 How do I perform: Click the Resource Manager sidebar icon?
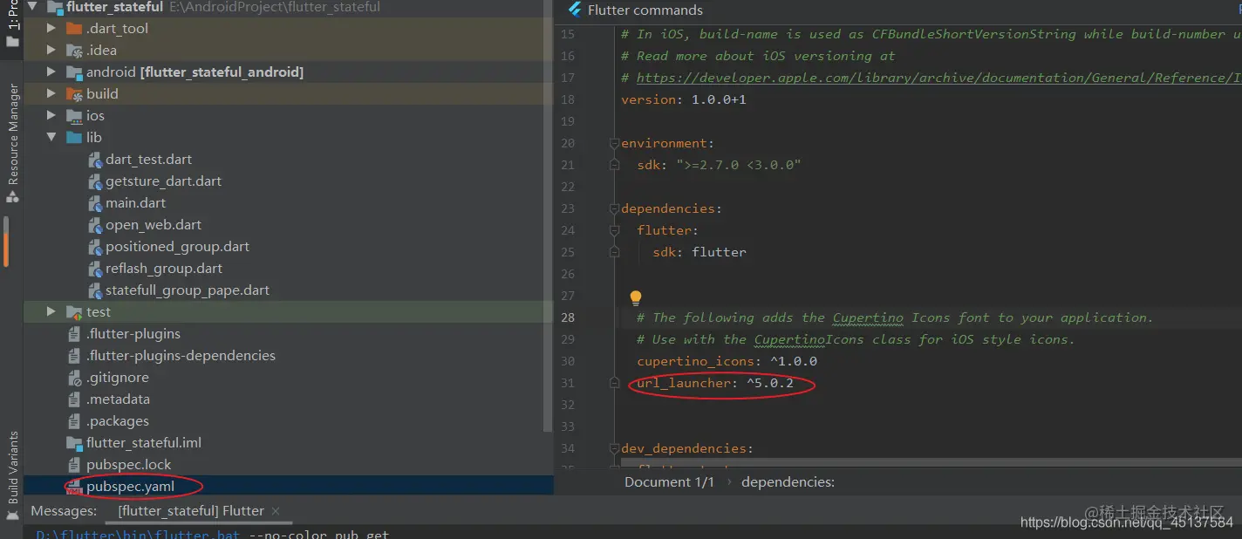tap(12, 197)
